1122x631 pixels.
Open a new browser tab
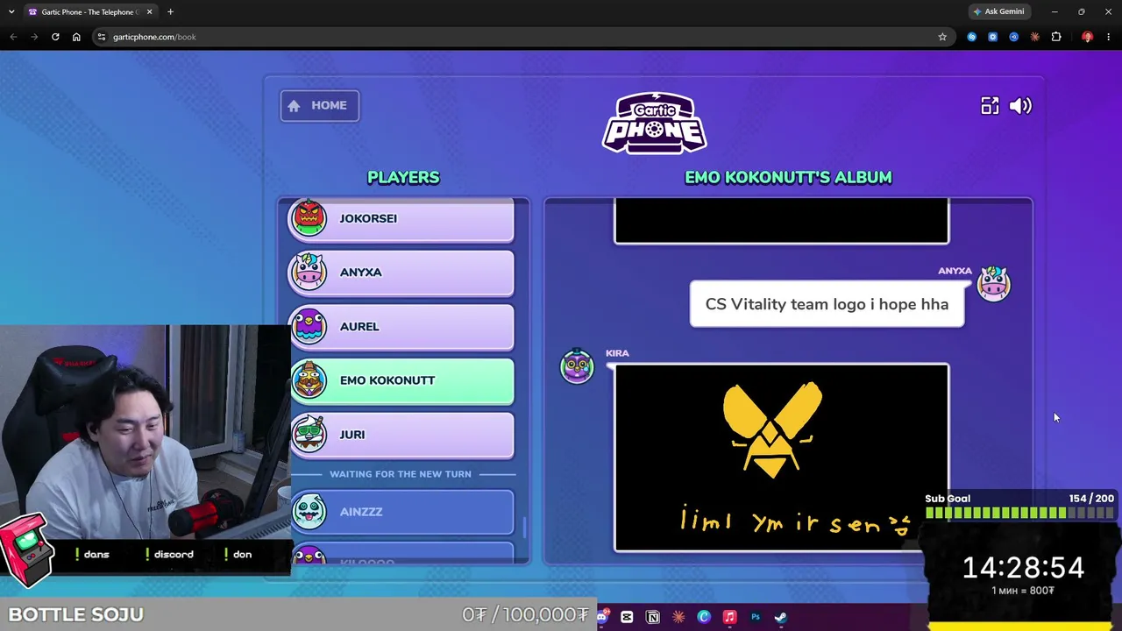coord(170,12)
